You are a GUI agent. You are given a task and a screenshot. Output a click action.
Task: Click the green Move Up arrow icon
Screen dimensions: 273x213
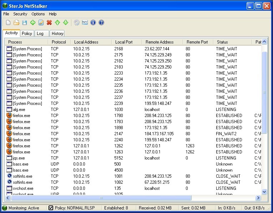(x=57, y=23)
